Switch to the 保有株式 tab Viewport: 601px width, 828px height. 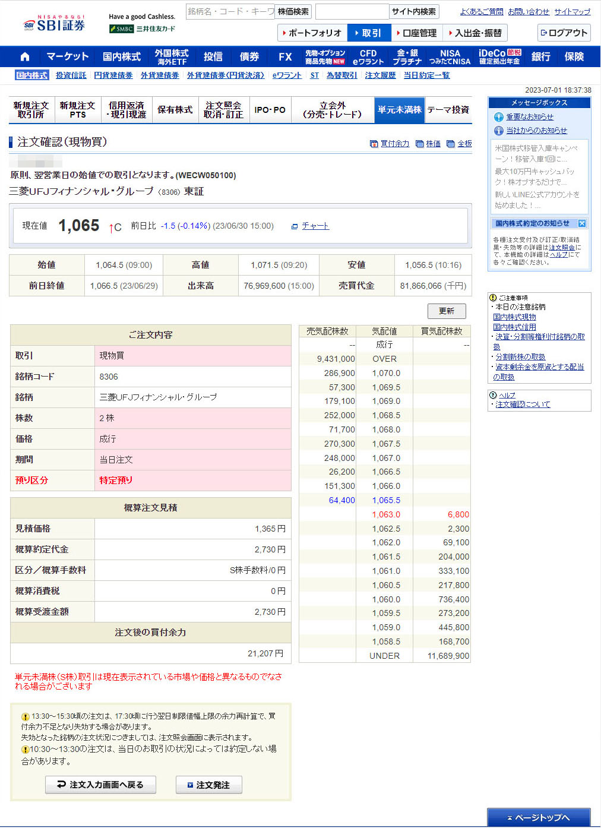point(175,110)
